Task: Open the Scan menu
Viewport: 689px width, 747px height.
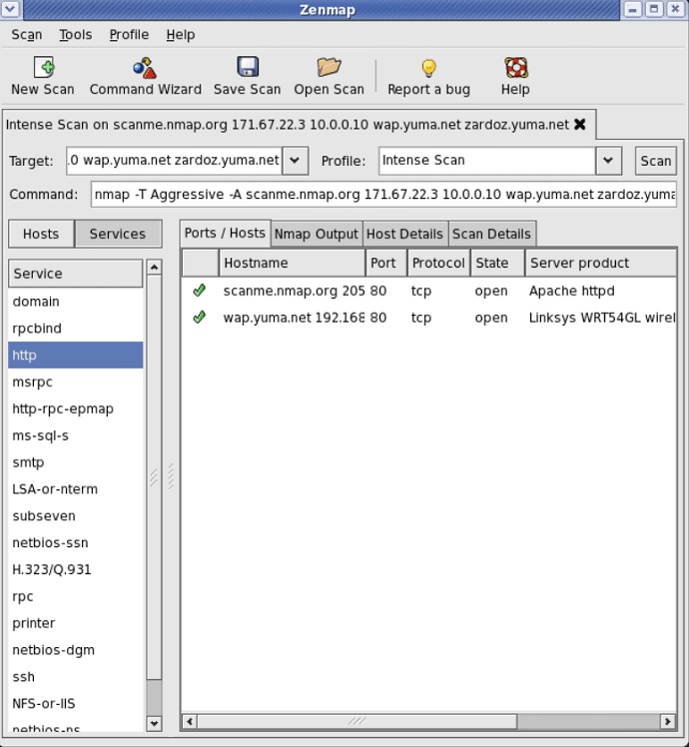Action: [27, 35]
